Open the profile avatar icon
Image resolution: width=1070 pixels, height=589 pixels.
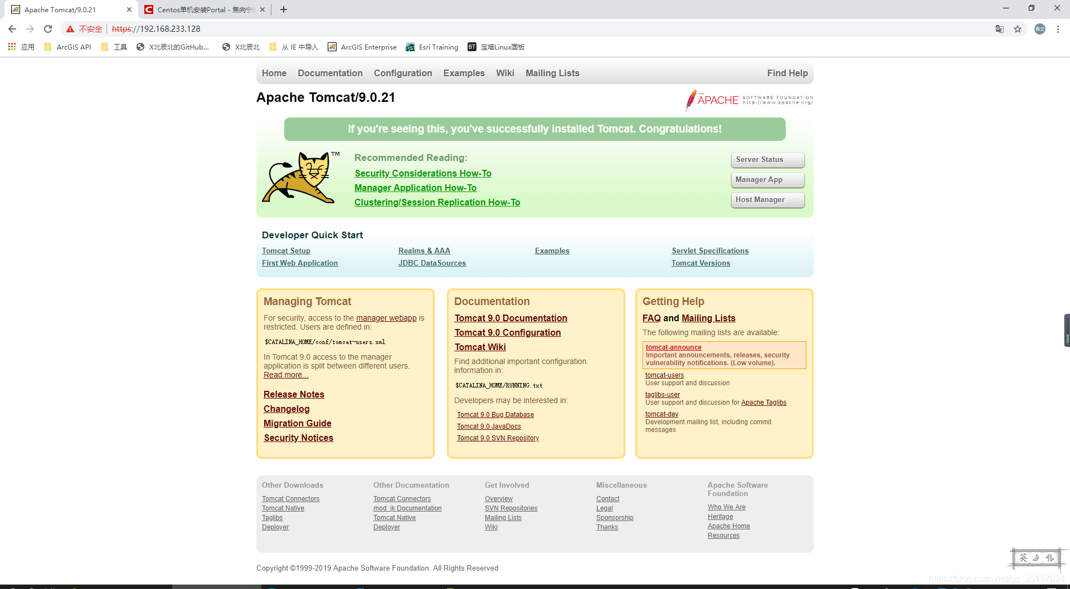pos(1040,29)
